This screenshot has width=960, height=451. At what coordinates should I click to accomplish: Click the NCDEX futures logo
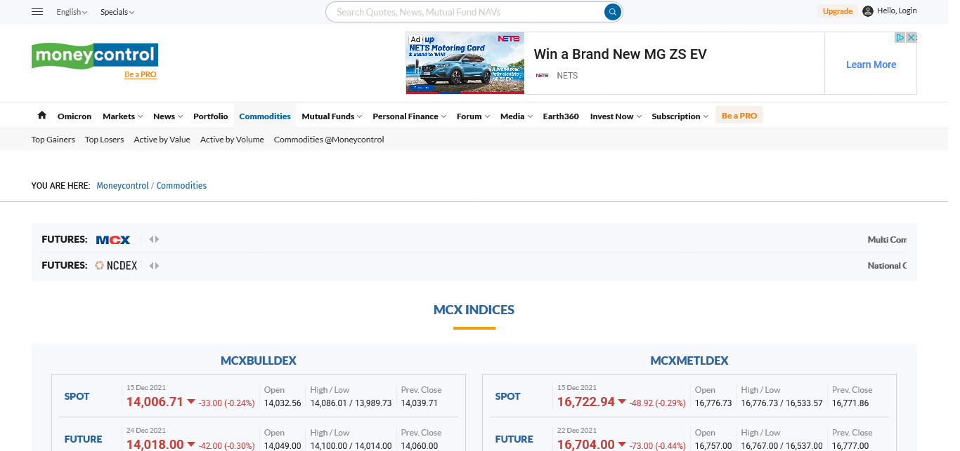pyautogui.click(x=117, y=266)
